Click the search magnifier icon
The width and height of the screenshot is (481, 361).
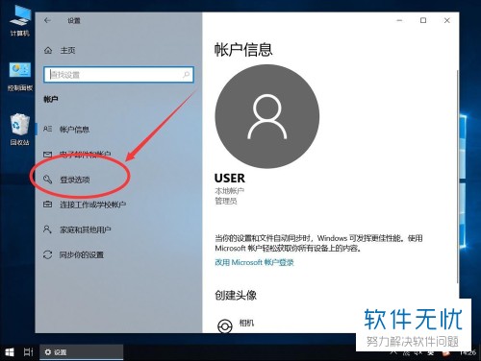point(186,75)
